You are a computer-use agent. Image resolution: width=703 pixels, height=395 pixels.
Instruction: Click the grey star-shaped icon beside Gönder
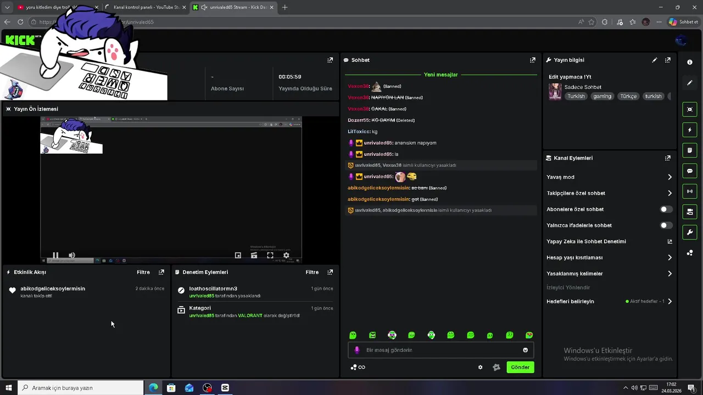[496, 368]
